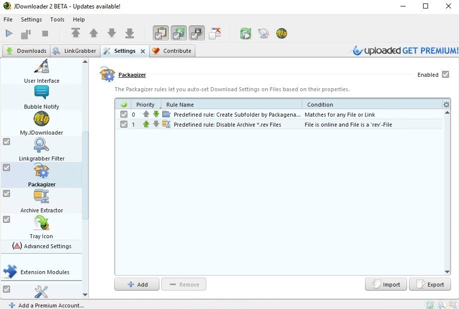The width and height of the screenshot is (459, 309).
Task: Open My.JDownloader from the toolbar icon
Action: (x=282, y=33)
